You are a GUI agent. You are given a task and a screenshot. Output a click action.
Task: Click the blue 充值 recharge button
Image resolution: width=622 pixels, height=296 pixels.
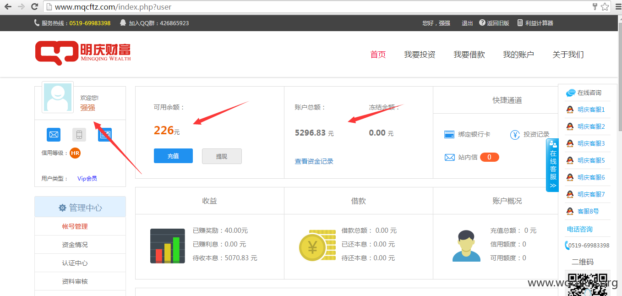(173, 156)
